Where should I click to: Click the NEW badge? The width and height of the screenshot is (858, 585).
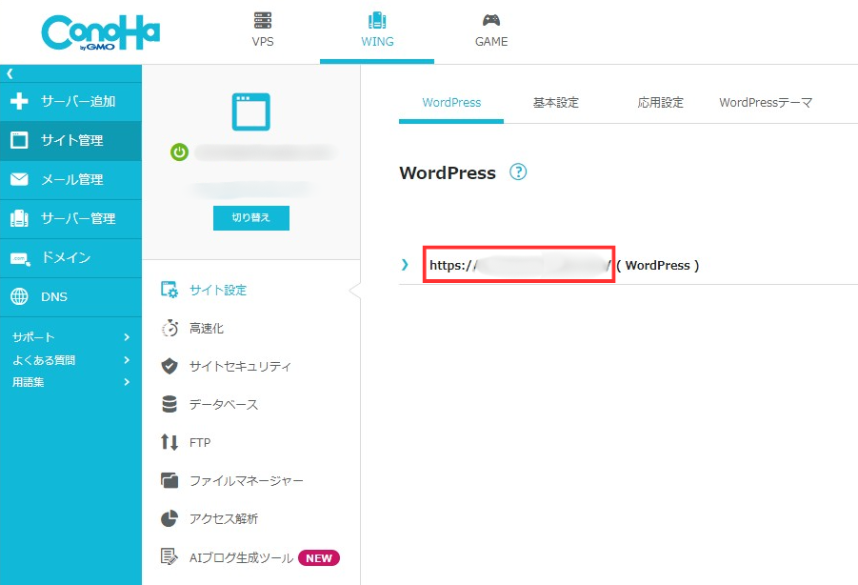coord(319,557)
